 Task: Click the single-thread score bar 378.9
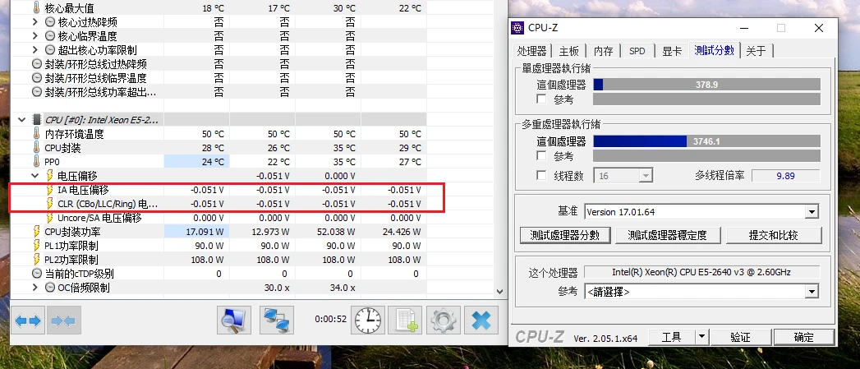[707, 85]
